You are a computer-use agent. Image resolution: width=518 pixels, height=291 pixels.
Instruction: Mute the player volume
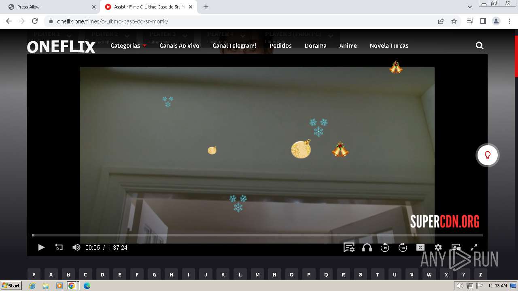pyautogui.click(x=76, y=247)
